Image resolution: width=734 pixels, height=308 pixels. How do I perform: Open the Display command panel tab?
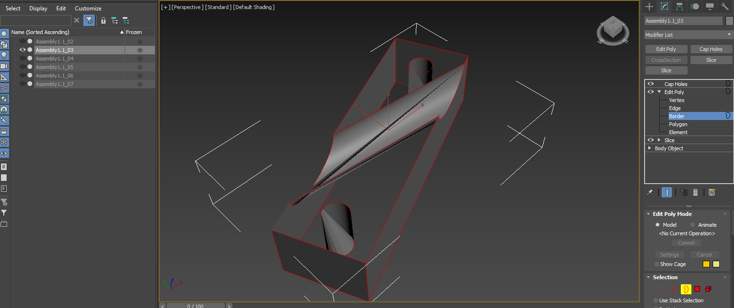point(710,6)
